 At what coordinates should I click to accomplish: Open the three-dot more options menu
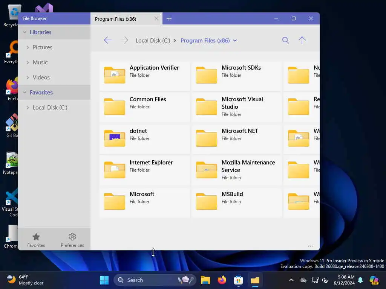311,246
